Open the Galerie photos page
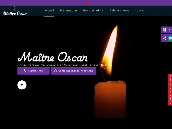172x129 pixels. (x=119, y=10)
